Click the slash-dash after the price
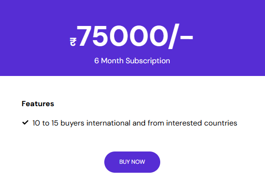Image resolution: width=265 pixels, height=185 pixels. [181, 36]
